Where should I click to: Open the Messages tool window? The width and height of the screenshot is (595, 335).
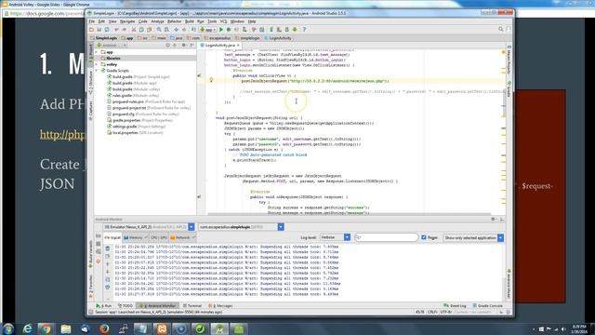221,306
